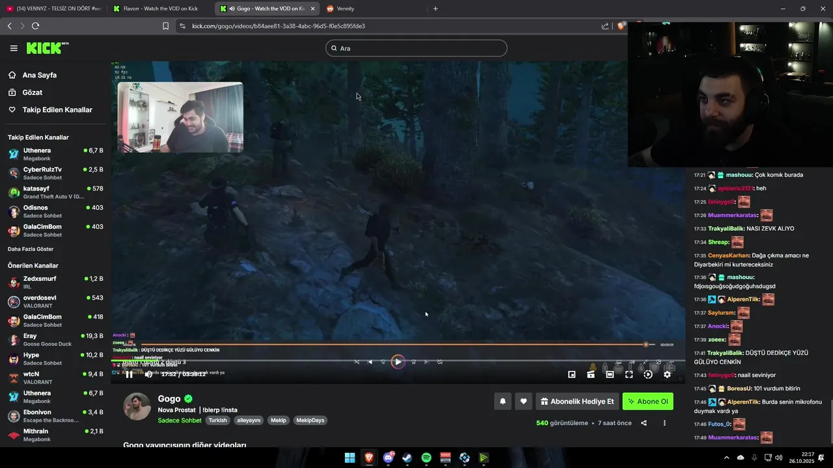Open a new browser tab
833x468 pixels.
[435, 8]
